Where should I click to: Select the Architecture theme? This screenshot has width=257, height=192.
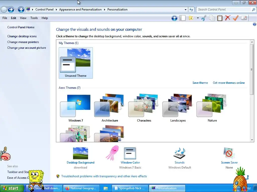[x=110, y=108]
